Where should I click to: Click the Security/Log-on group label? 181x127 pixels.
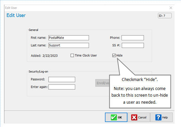[x=38, y=72]
